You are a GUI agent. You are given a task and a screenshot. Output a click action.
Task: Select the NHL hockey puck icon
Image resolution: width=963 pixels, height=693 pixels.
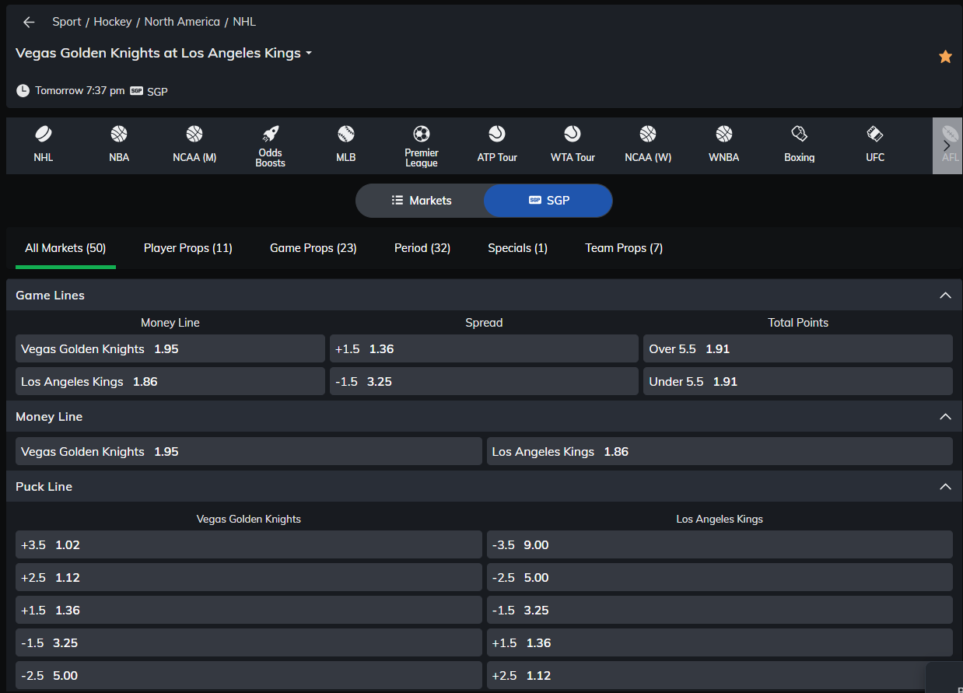pos(44,135)
